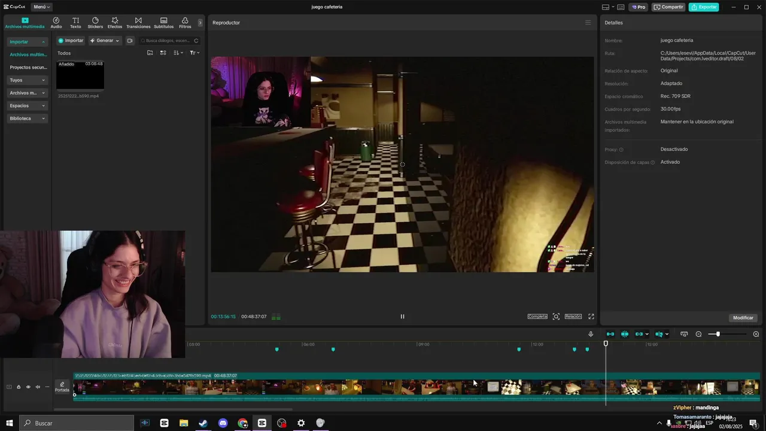The width and height of the screenshot is (766, 431).
Task: Select the 25251222...b590.mp4 media thumbnail
Action: pyautogui.click(x=80, y=75)
